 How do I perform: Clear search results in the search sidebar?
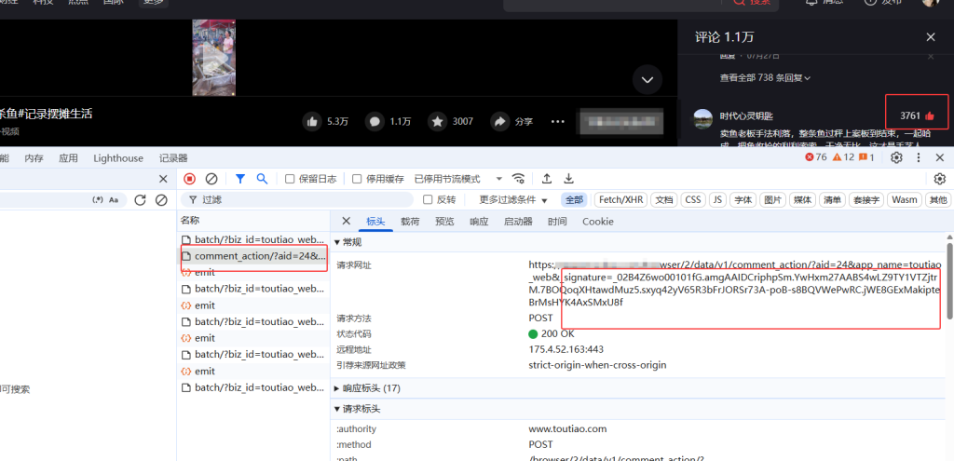coord(160,200)
